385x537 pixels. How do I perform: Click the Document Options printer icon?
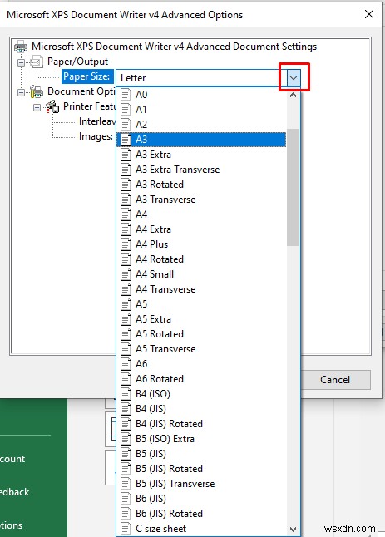point(37,91)
